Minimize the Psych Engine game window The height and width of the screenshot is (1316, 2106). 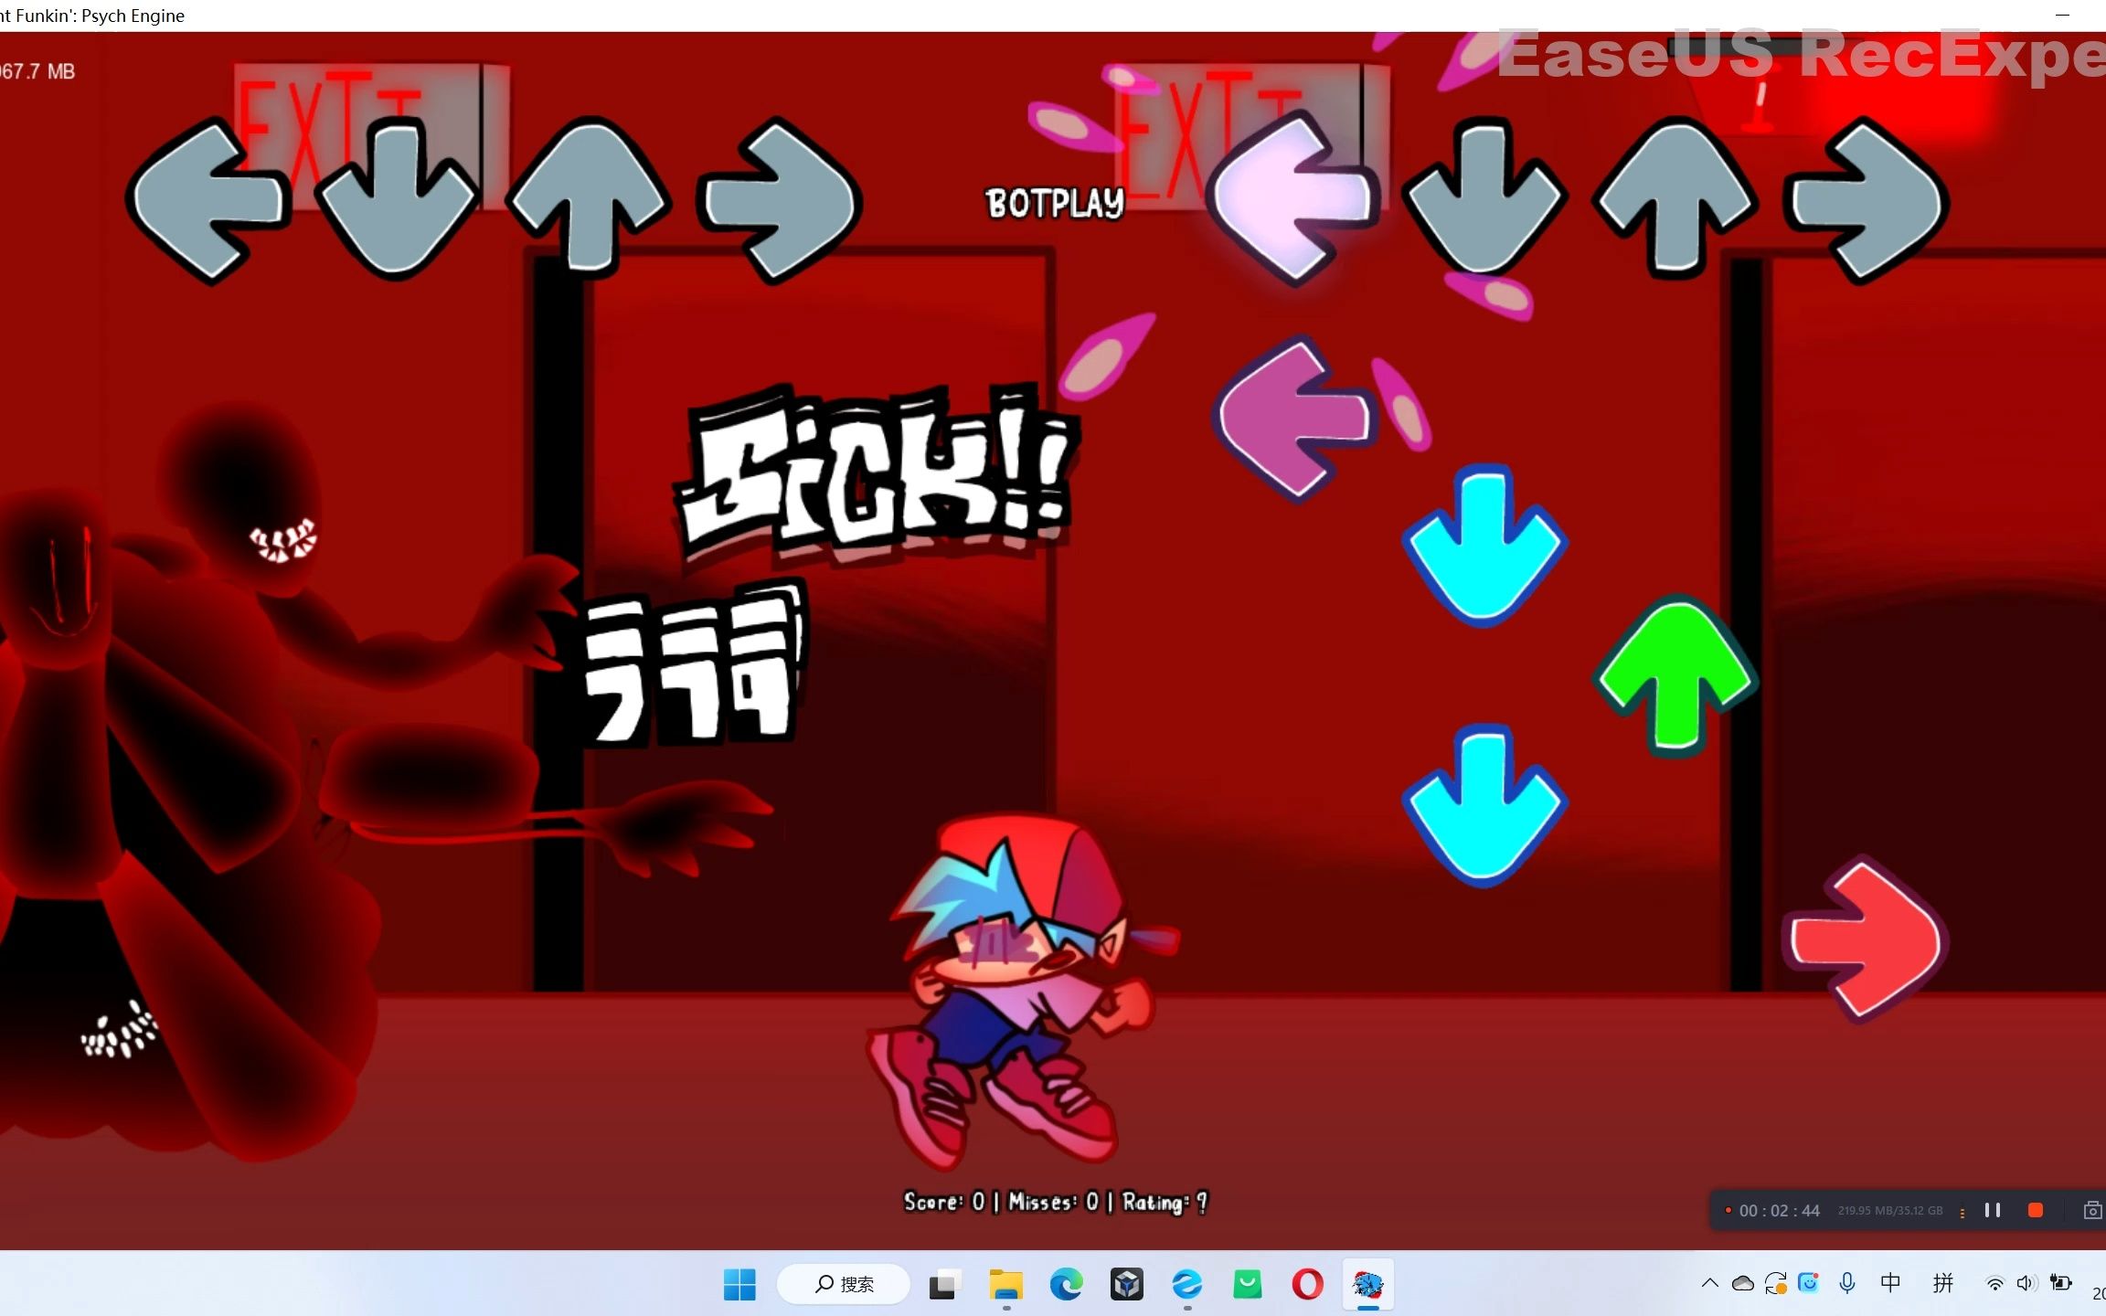[x=2062, y=16]
